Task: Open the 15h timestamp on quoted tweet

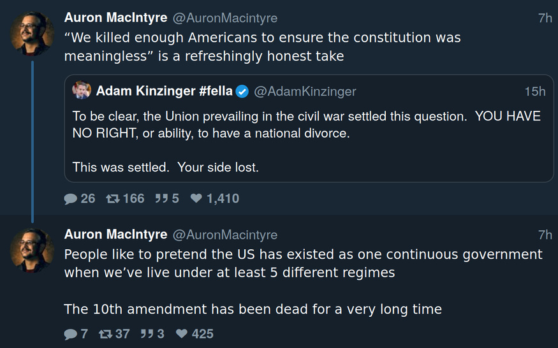Action: point(534,92)
